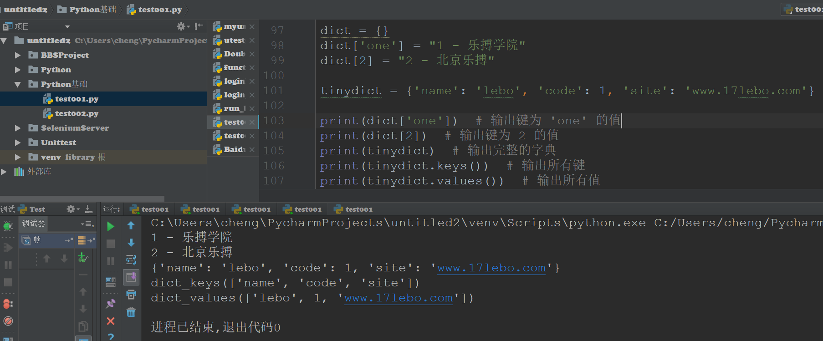Image resolution: width=823 pixels, height=341 pixels.
Task: Click debug panel pause icon
Action: 8,265
